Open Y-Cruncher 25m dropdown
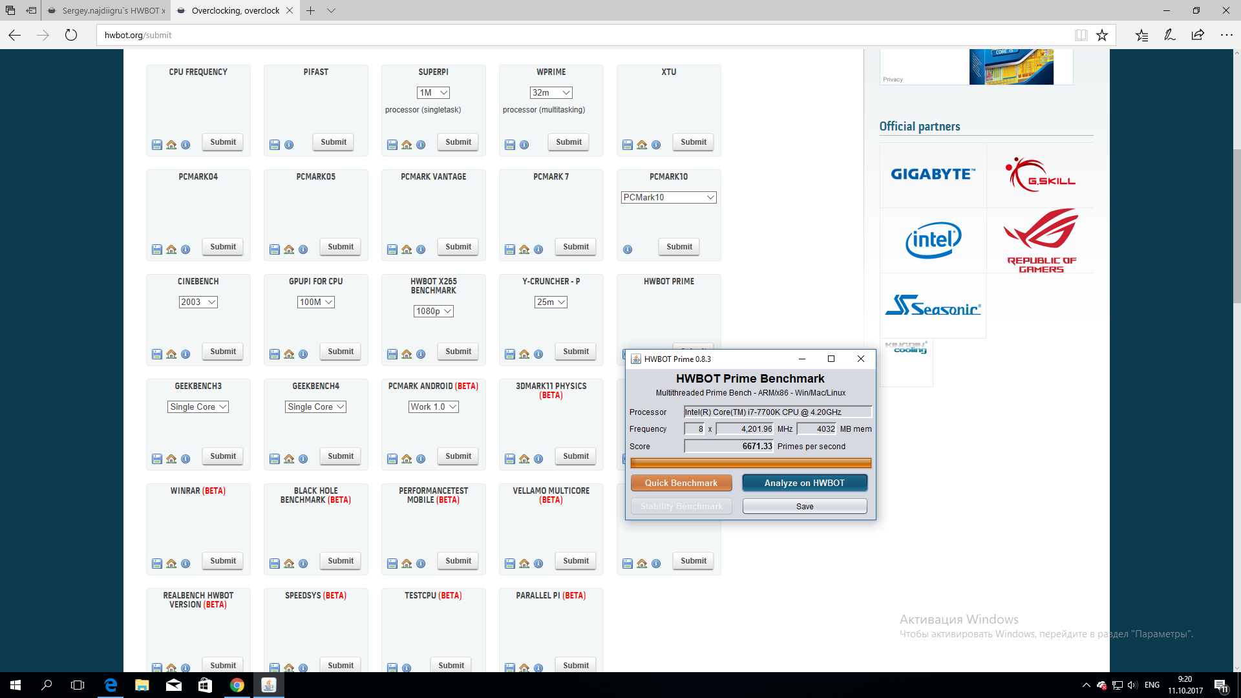Image resolution: width=1241 pixels, height=698 pixels. pyautogui.click(x=551, y=302)
